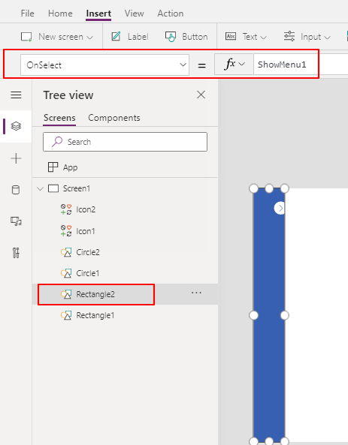Screen dimensions: 348x445
Task: Switch to the Components tab
Action: 114,118
